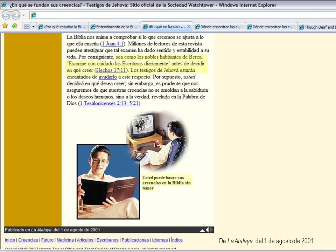This screenshot has height=252, width=336.
Task: Close the '¿En qué se fundan...' tab
Action: pos(189,27)
